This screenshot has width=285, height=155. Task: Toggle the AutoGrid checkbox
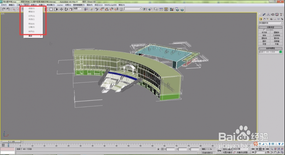click(x=264, y=30)
